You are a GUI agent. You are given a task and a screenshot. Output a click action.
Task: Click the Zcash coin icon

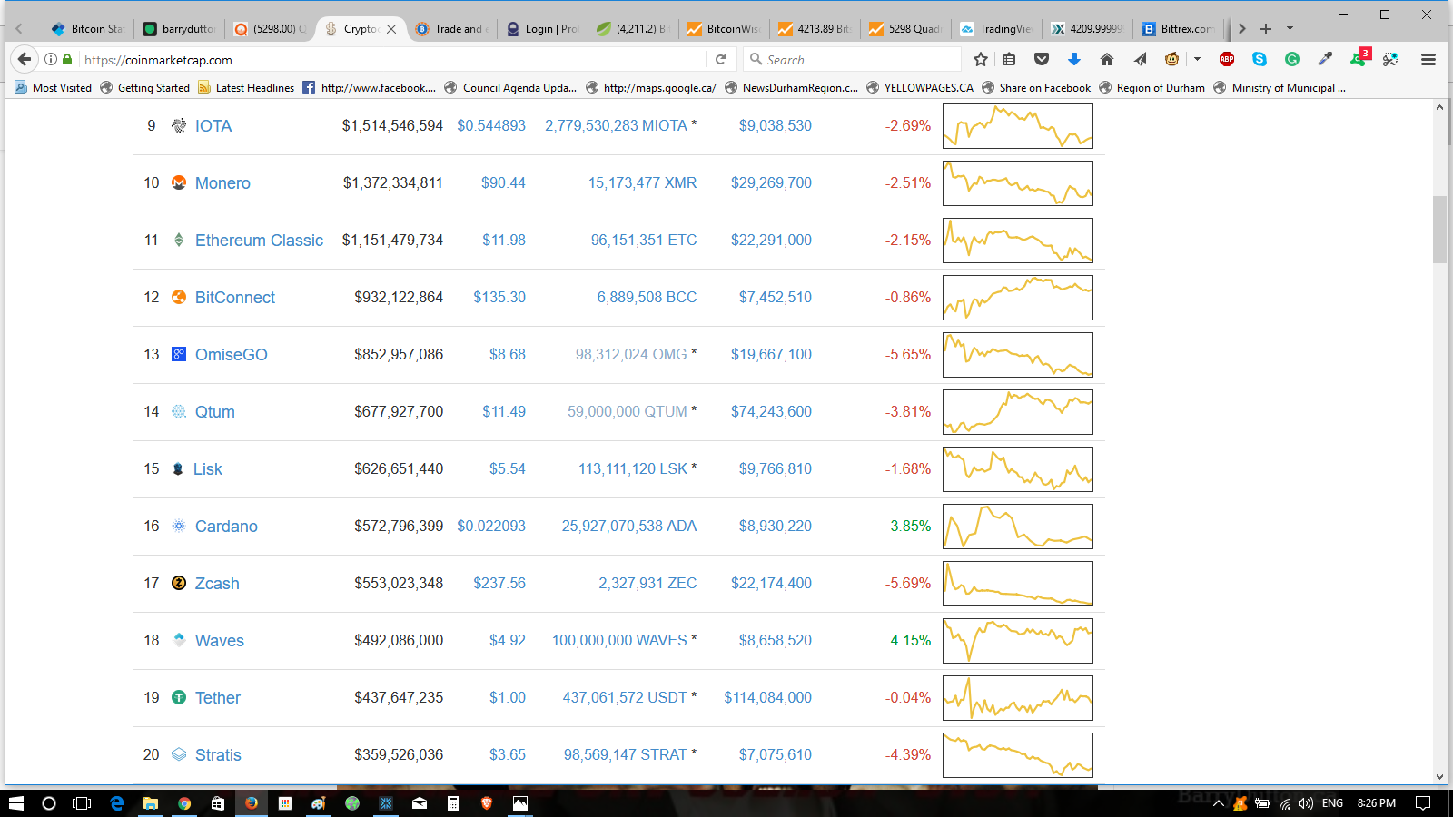click(179, 583)
